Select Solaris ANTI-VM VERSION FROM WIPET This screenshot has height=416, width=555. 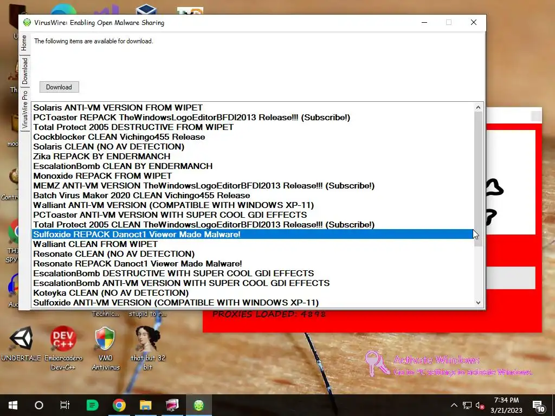pyautogui.click(x=253, y=108)
